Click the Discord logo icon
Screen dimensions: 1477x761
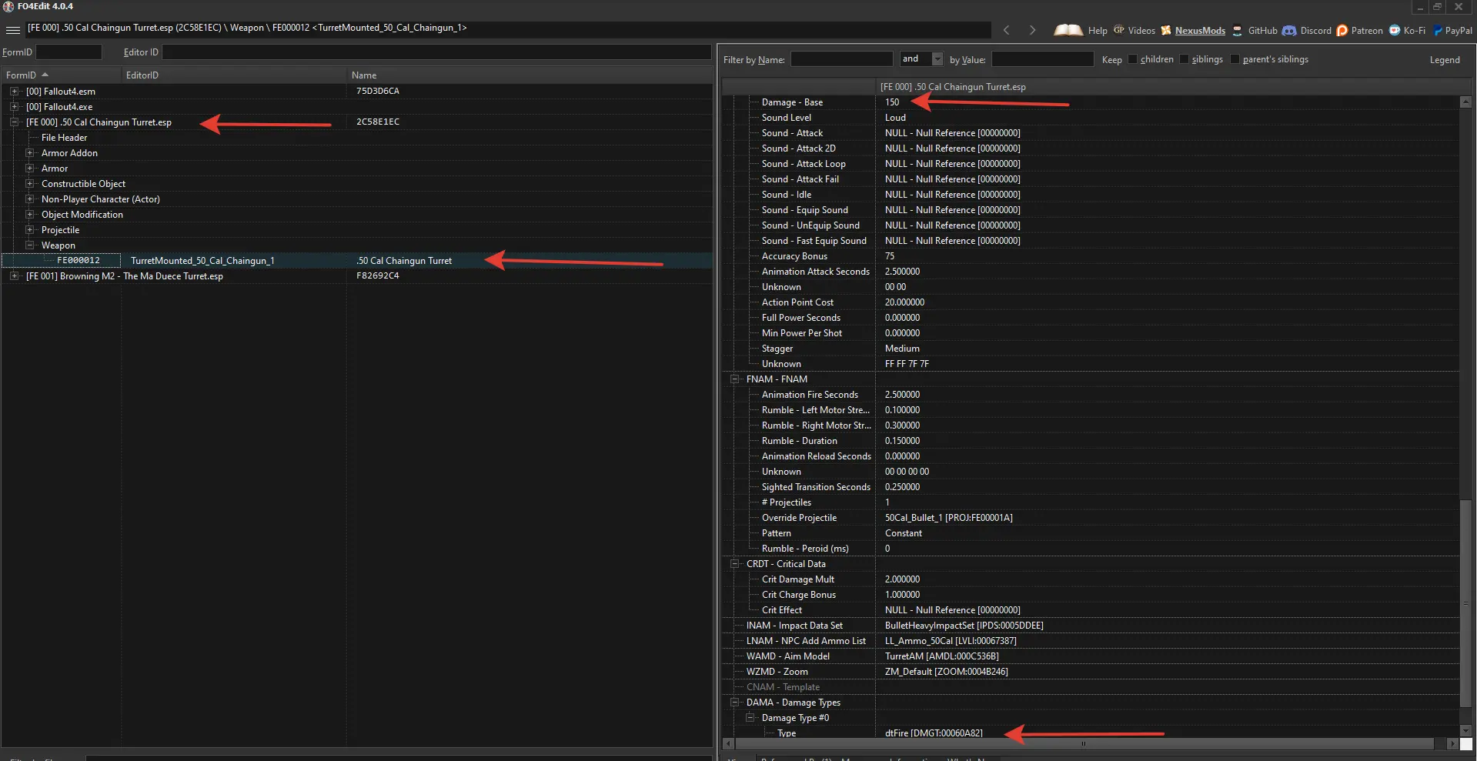[x=1289, y=31]
